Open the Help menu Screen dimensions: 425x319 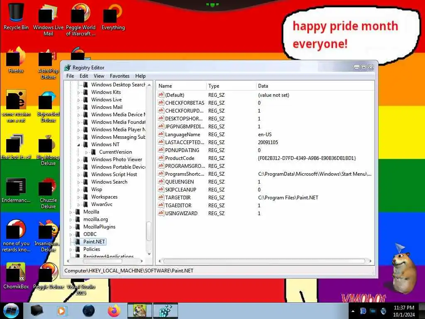tap(140, 76)
